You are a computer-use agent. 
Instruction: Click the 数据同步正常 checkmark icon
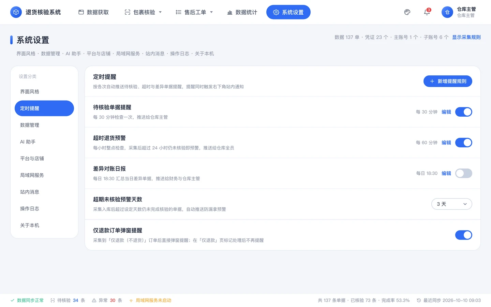(12, 301)
